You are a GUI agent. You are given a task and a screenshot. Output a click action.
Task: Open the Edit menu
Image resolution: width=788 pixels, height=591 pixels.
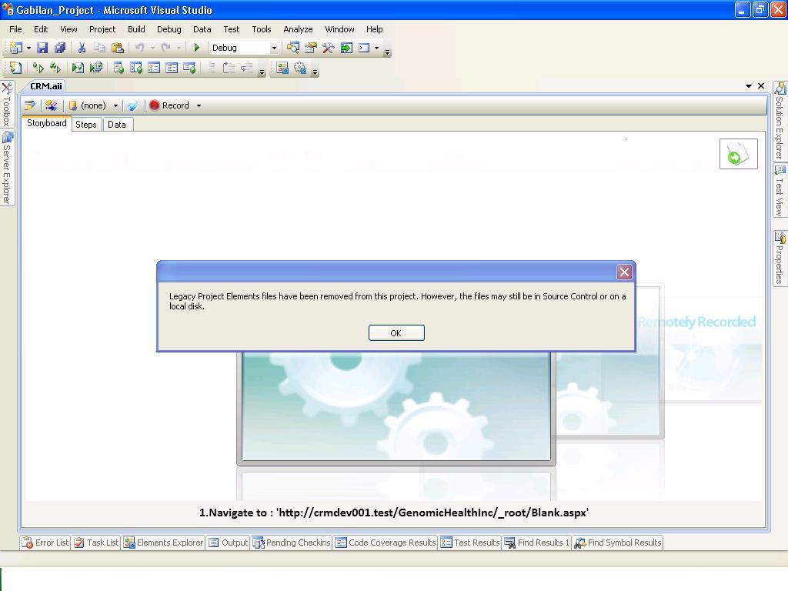[x=41, y=29]
